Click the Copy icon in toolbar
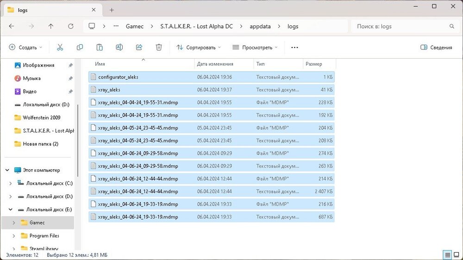This screenshot has height=260, width=463. point(80,47)
